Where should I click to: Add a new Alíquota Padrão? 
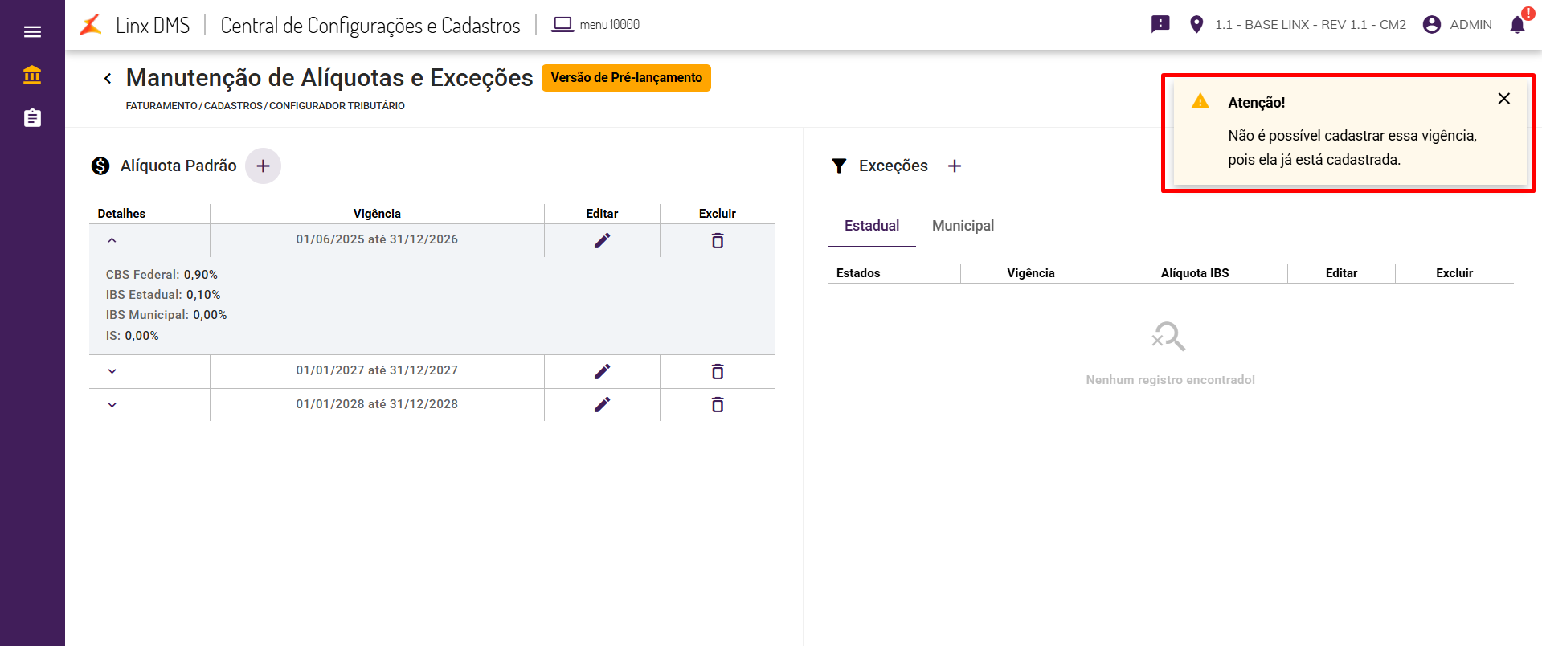click(263, 166)
